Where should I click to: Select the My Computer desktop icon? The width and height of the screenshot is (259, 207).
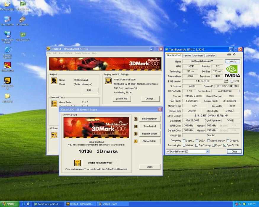(7, 21)
